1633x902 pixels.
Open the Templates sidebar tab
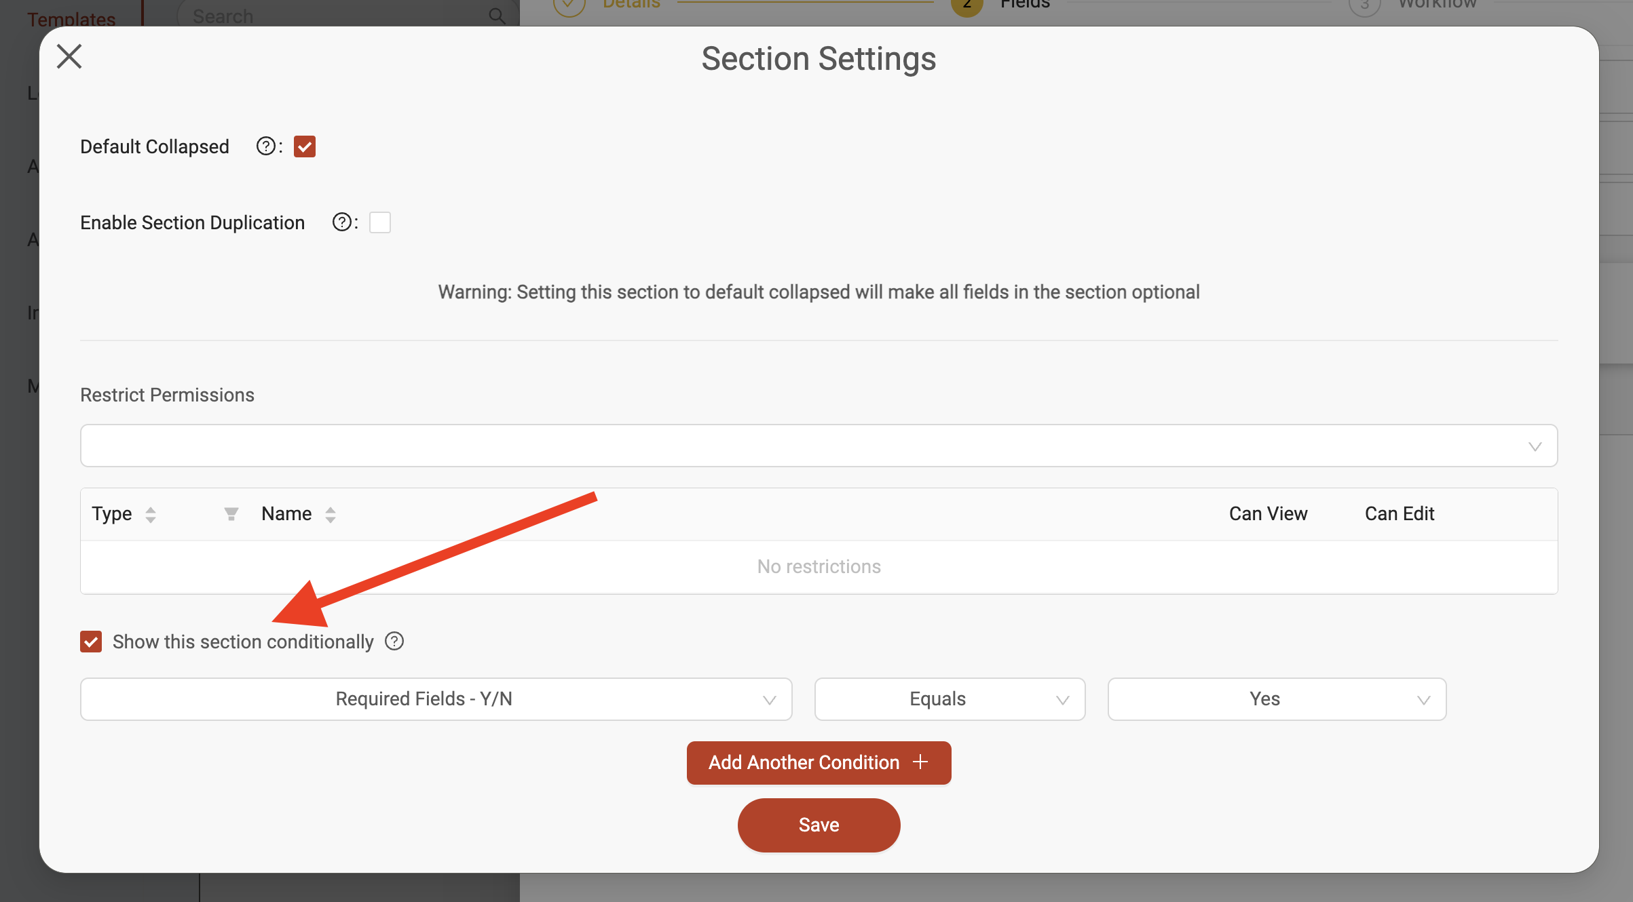(x=71, y=19)
